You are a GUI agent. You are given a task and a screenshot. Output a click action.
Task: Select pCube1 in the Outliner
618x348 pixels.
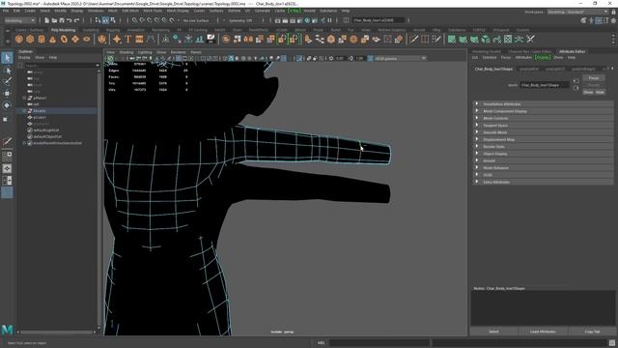[40, 117]
